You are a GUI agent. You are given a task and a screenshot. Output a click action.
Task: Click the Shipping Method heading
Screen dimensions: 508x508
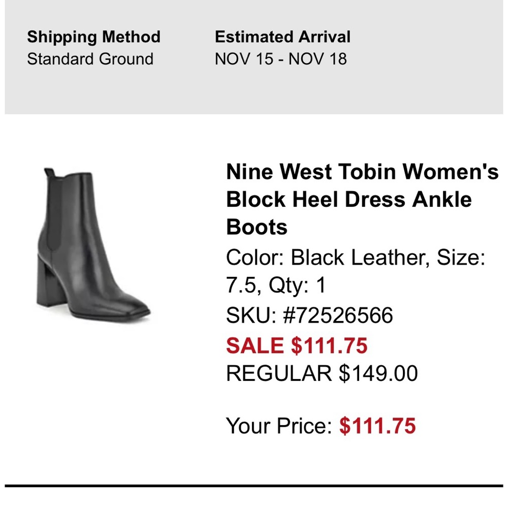(93, 37)
